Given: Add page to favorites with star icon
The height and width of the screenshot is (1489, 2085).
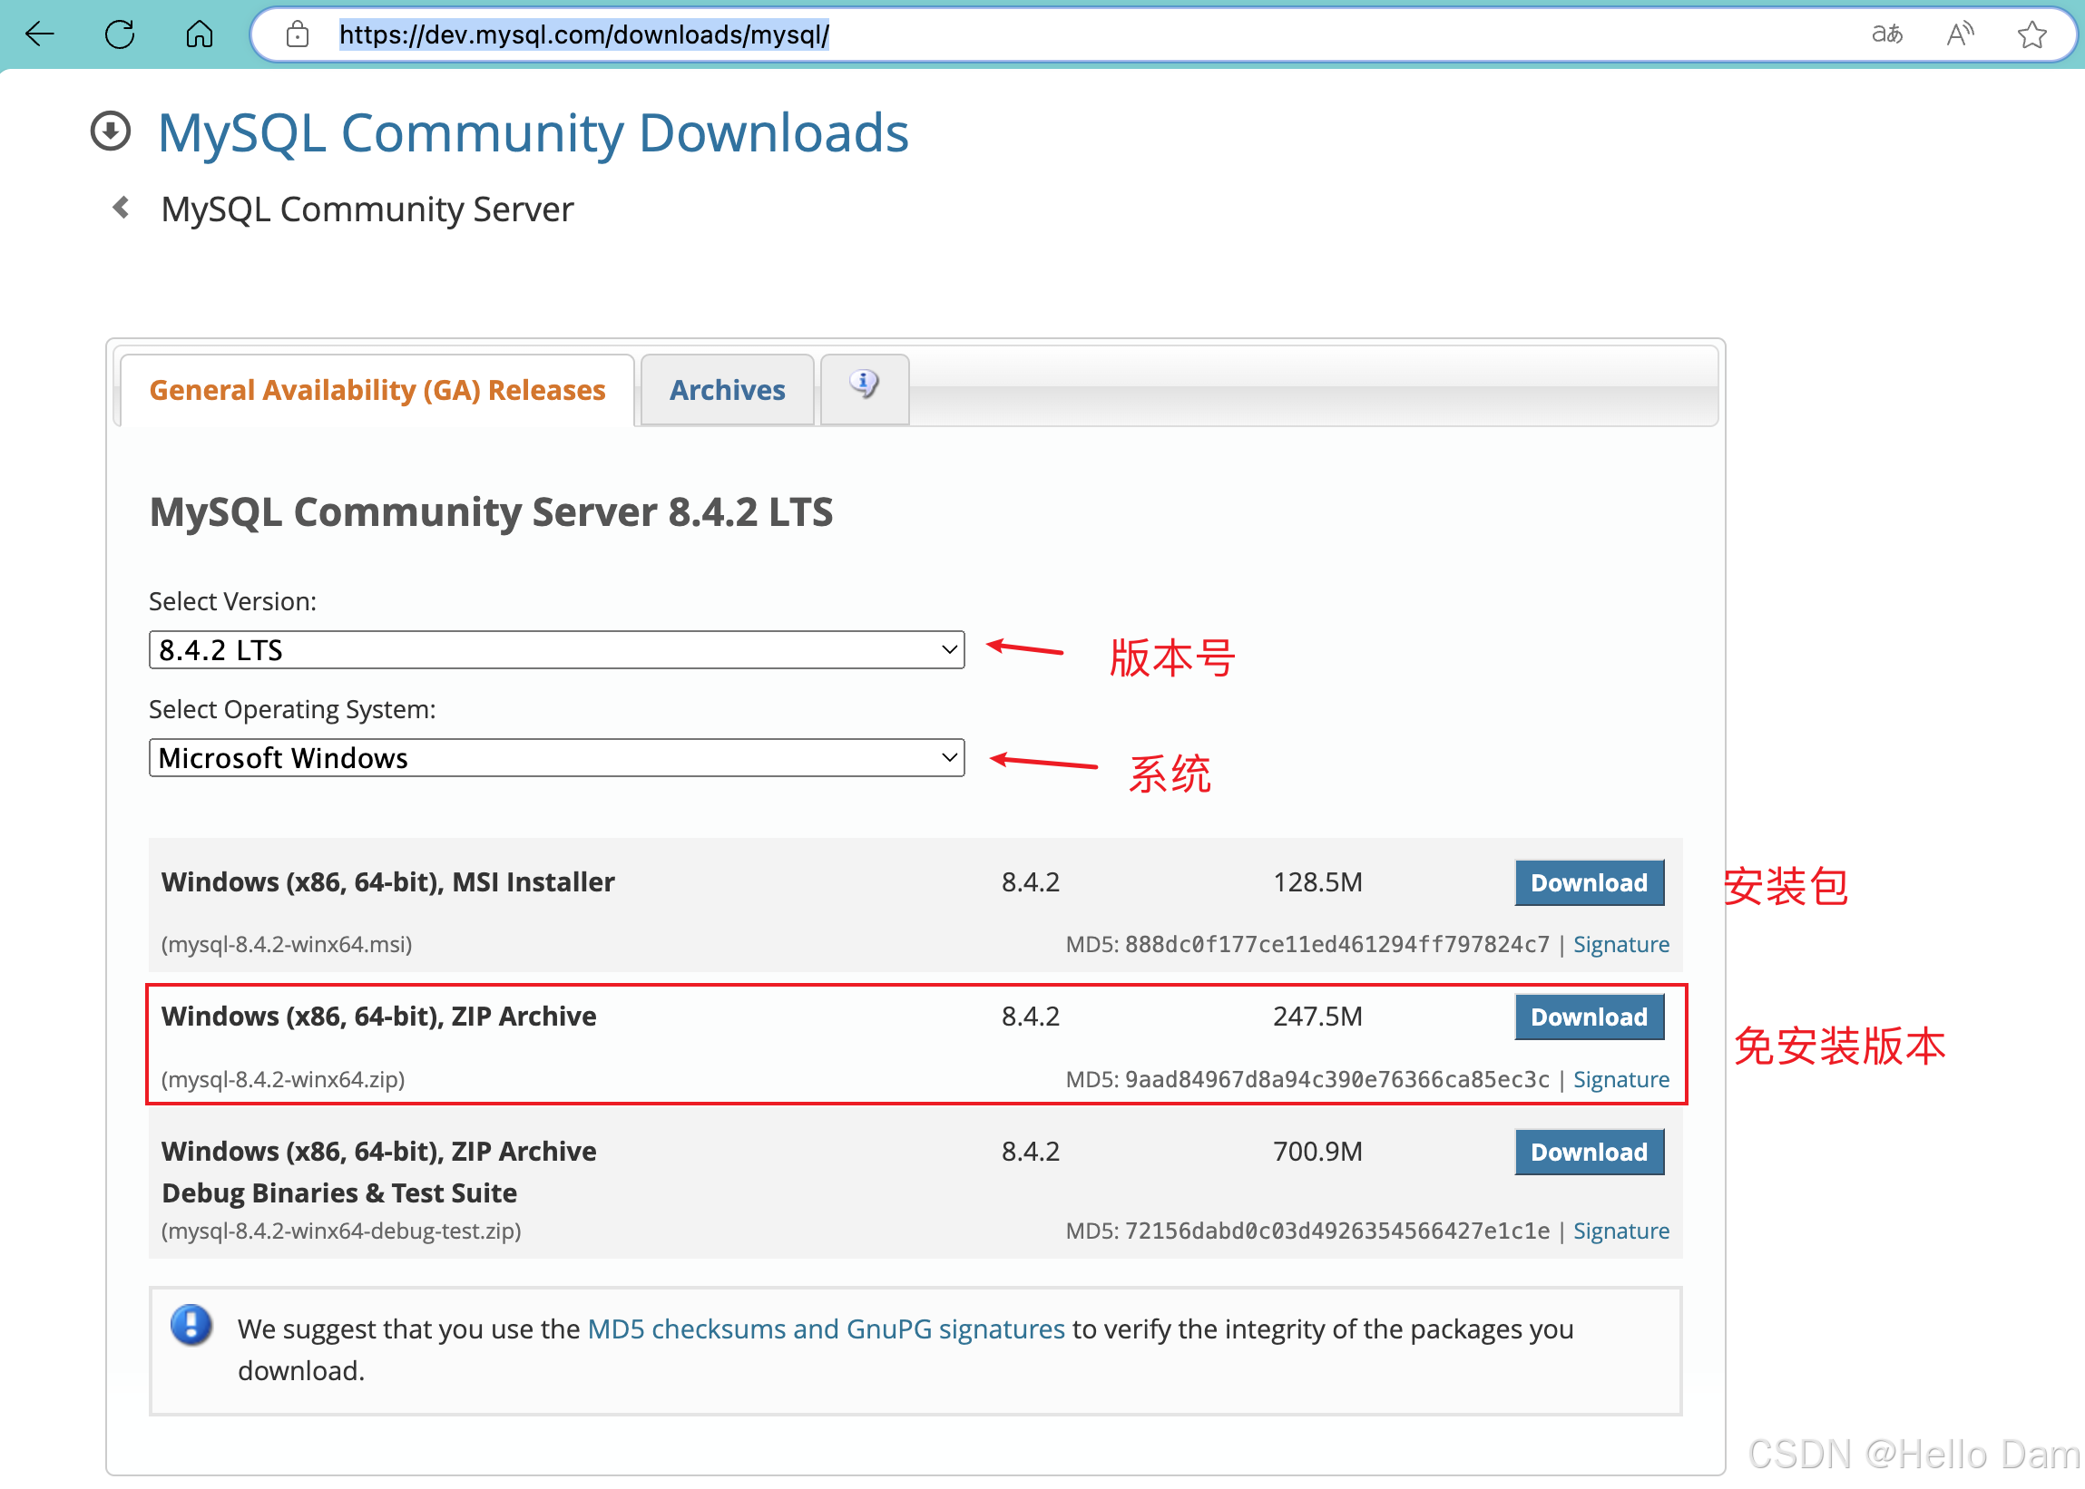Looking at the screenshot, I should point(2031,34).
